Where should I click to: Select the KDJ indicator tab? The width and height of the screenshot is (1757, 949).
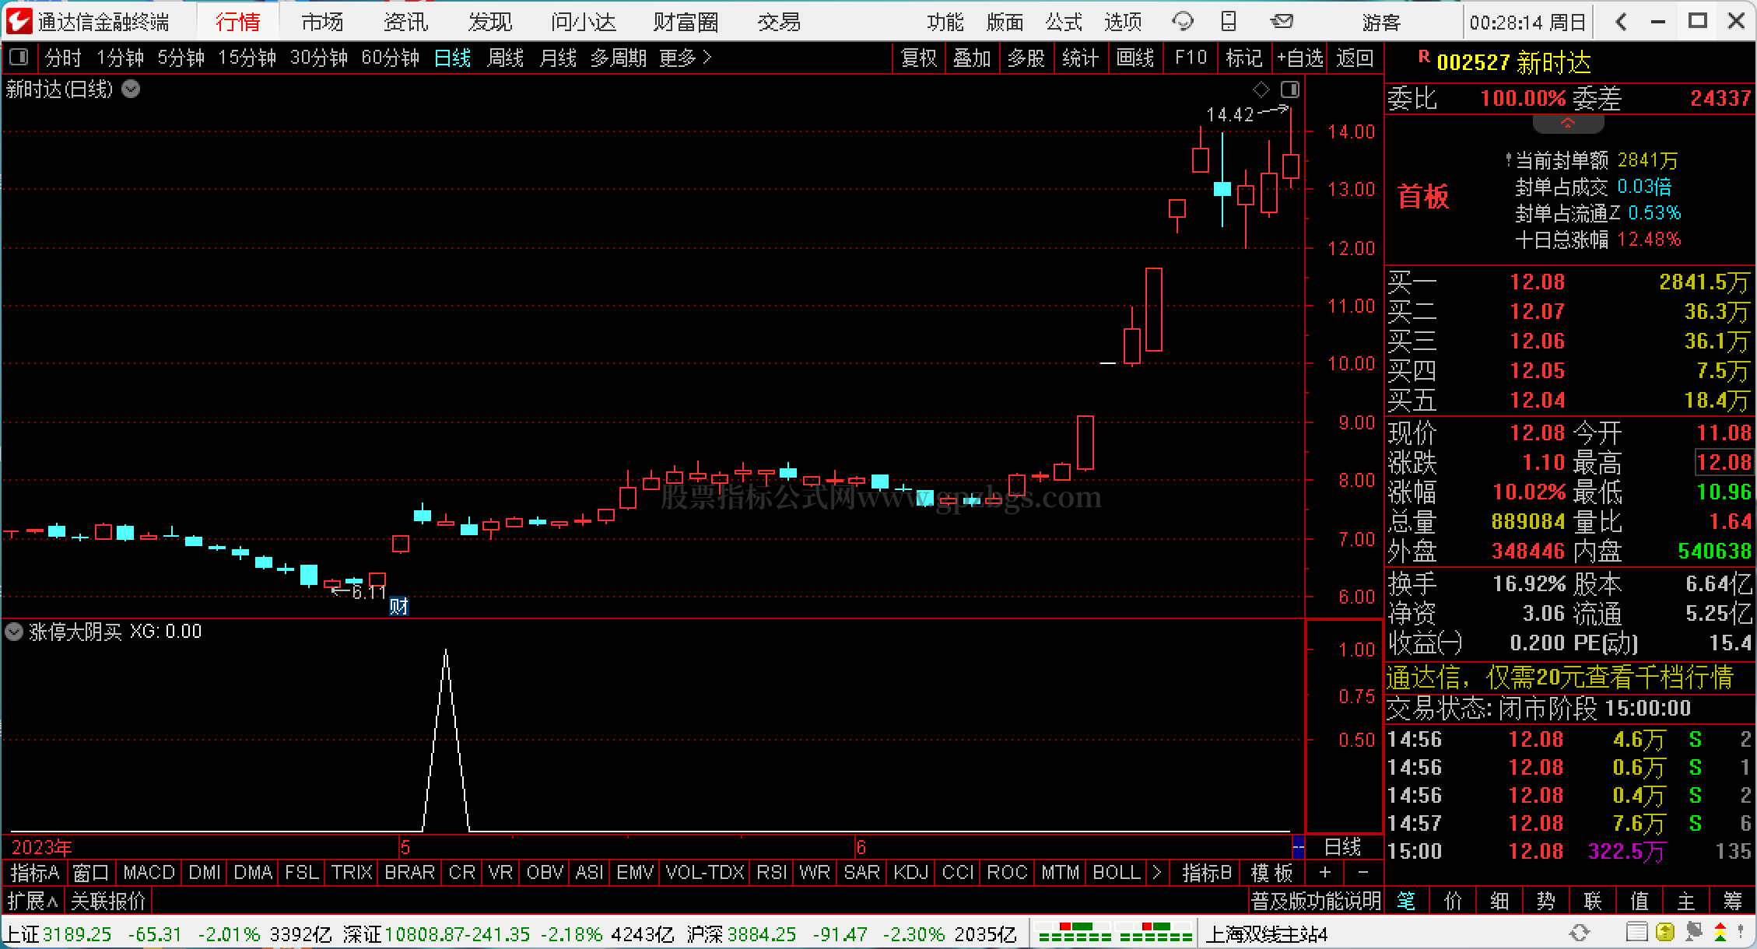(910, 873)
